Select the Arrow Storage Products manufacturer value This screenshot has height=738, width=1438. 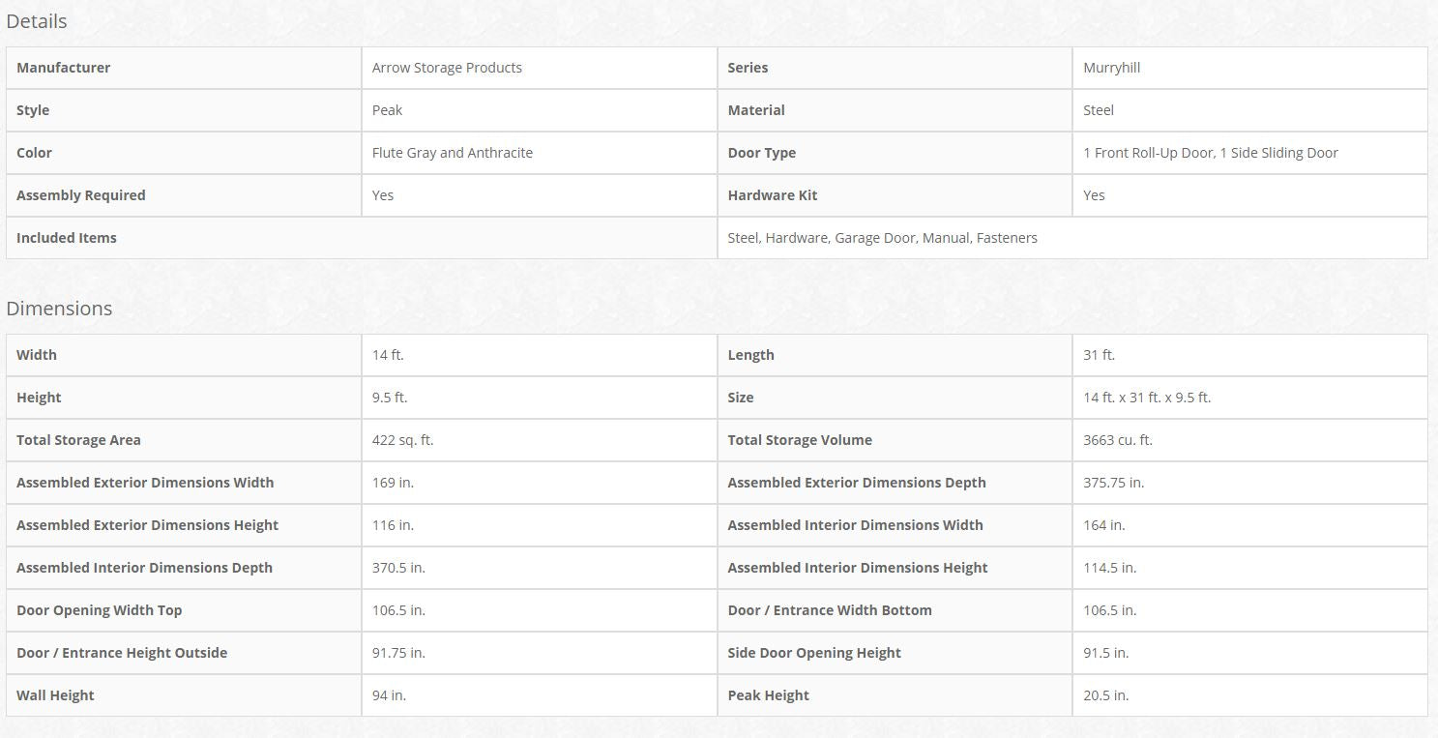[447, 68]
